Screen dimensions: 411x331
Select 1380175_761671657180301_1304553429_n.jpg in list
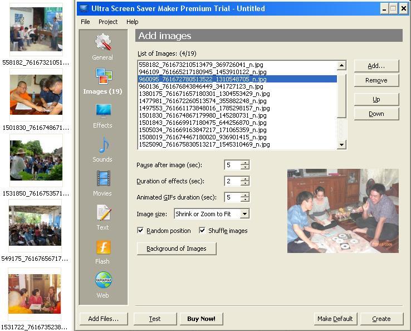[x=237, y=94]
